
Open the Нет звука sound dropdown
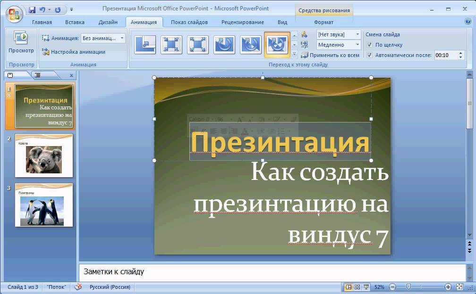tap(339, 34)
